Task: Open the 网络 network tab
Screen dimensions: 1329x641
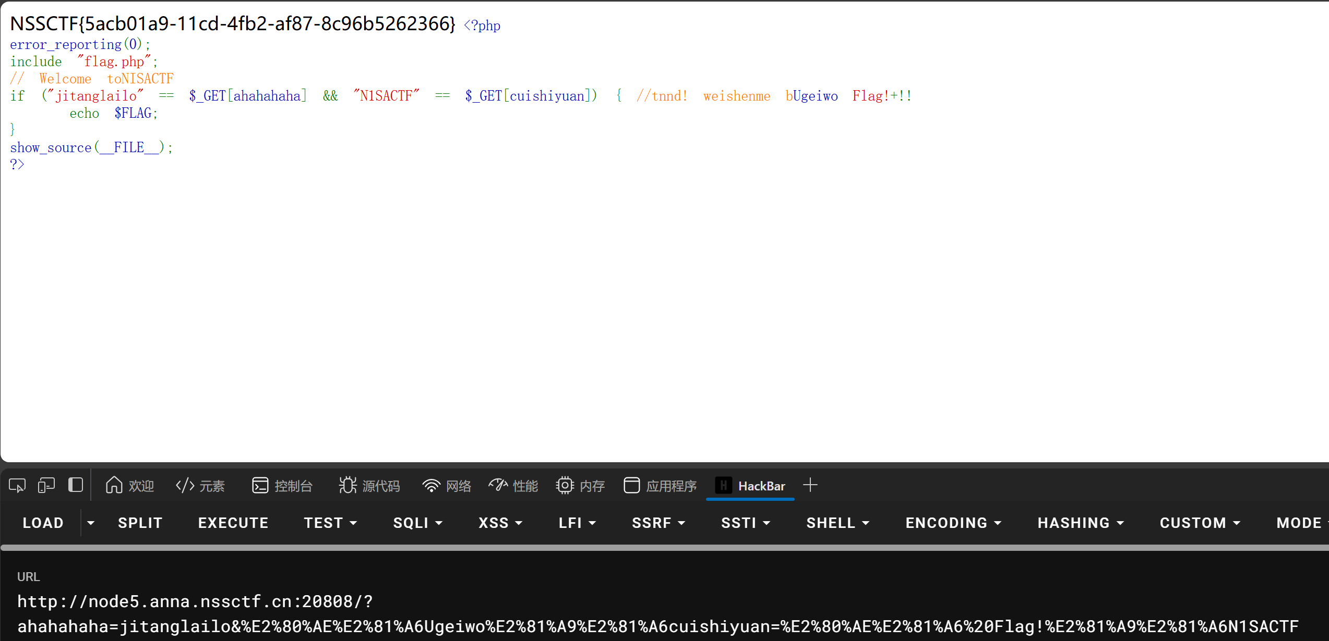Action: tap(447, 486)
